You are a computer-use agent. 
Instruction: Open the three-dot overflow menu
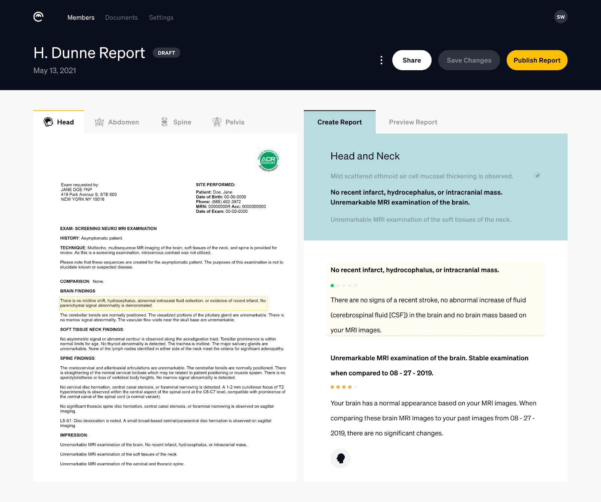[381, 60]
